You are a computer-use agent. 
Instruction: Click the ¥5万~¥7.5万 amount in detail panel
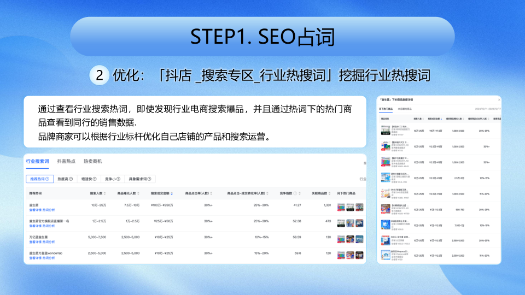click(x=436, y=131)
